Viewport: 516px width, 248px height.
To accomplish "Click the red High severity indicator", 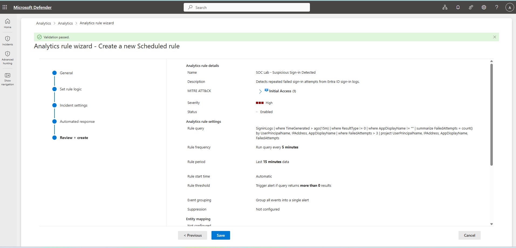I will [x=260, y=103].
